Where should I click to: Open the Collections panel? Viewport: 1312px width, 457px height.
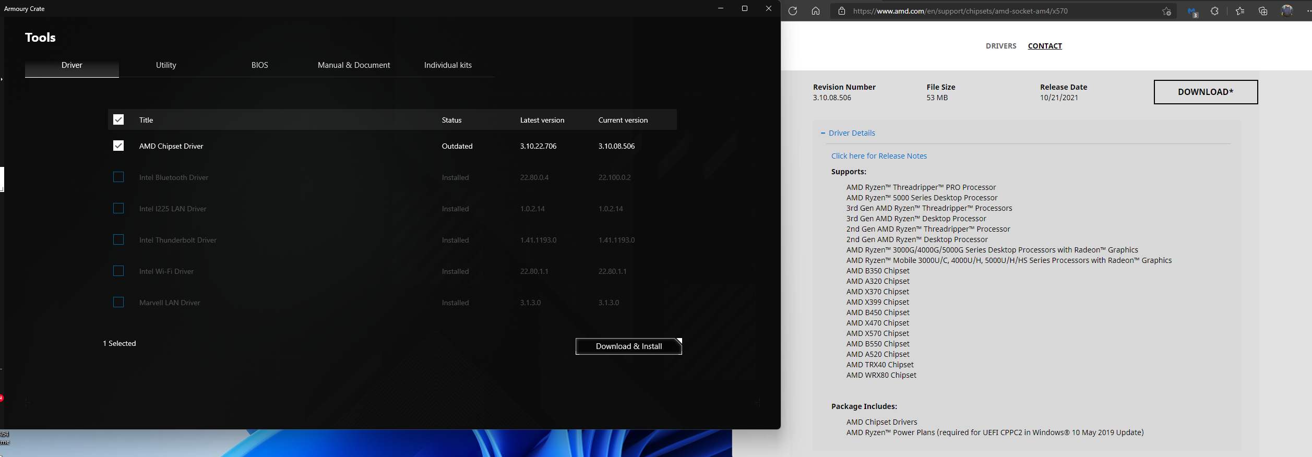[1263, 11]
